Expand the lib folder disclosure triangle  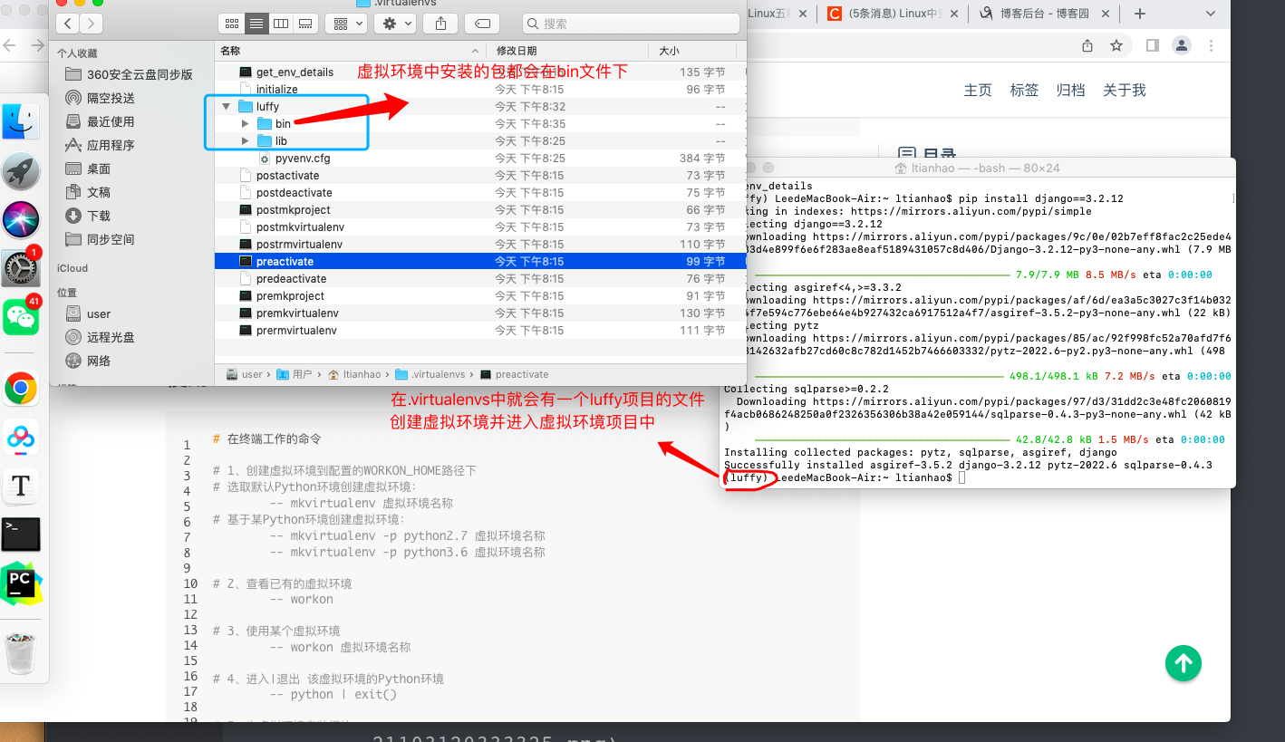[245, 141]
